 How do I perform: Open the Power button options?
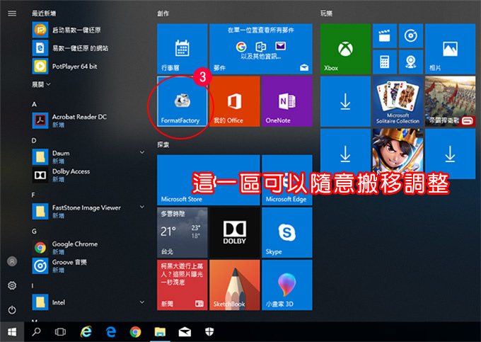click(x=12, y=309)
